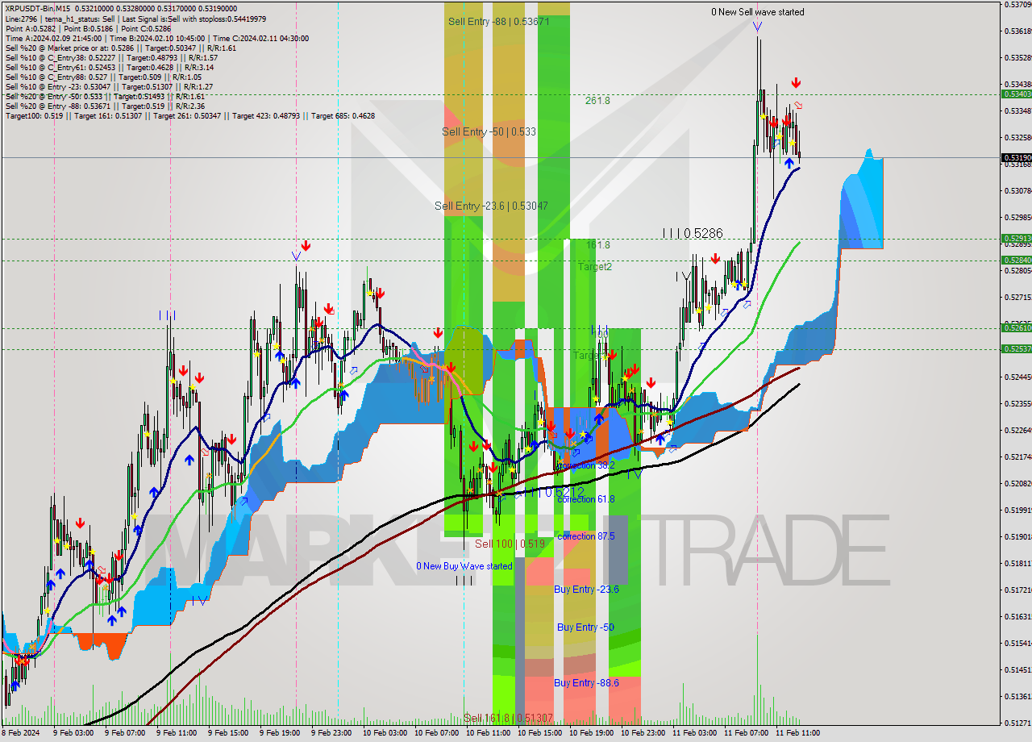Click the black current price tag 0.53190
Image resolution: width=1032 pixels, height=742 pixels.
[1016, 158]
